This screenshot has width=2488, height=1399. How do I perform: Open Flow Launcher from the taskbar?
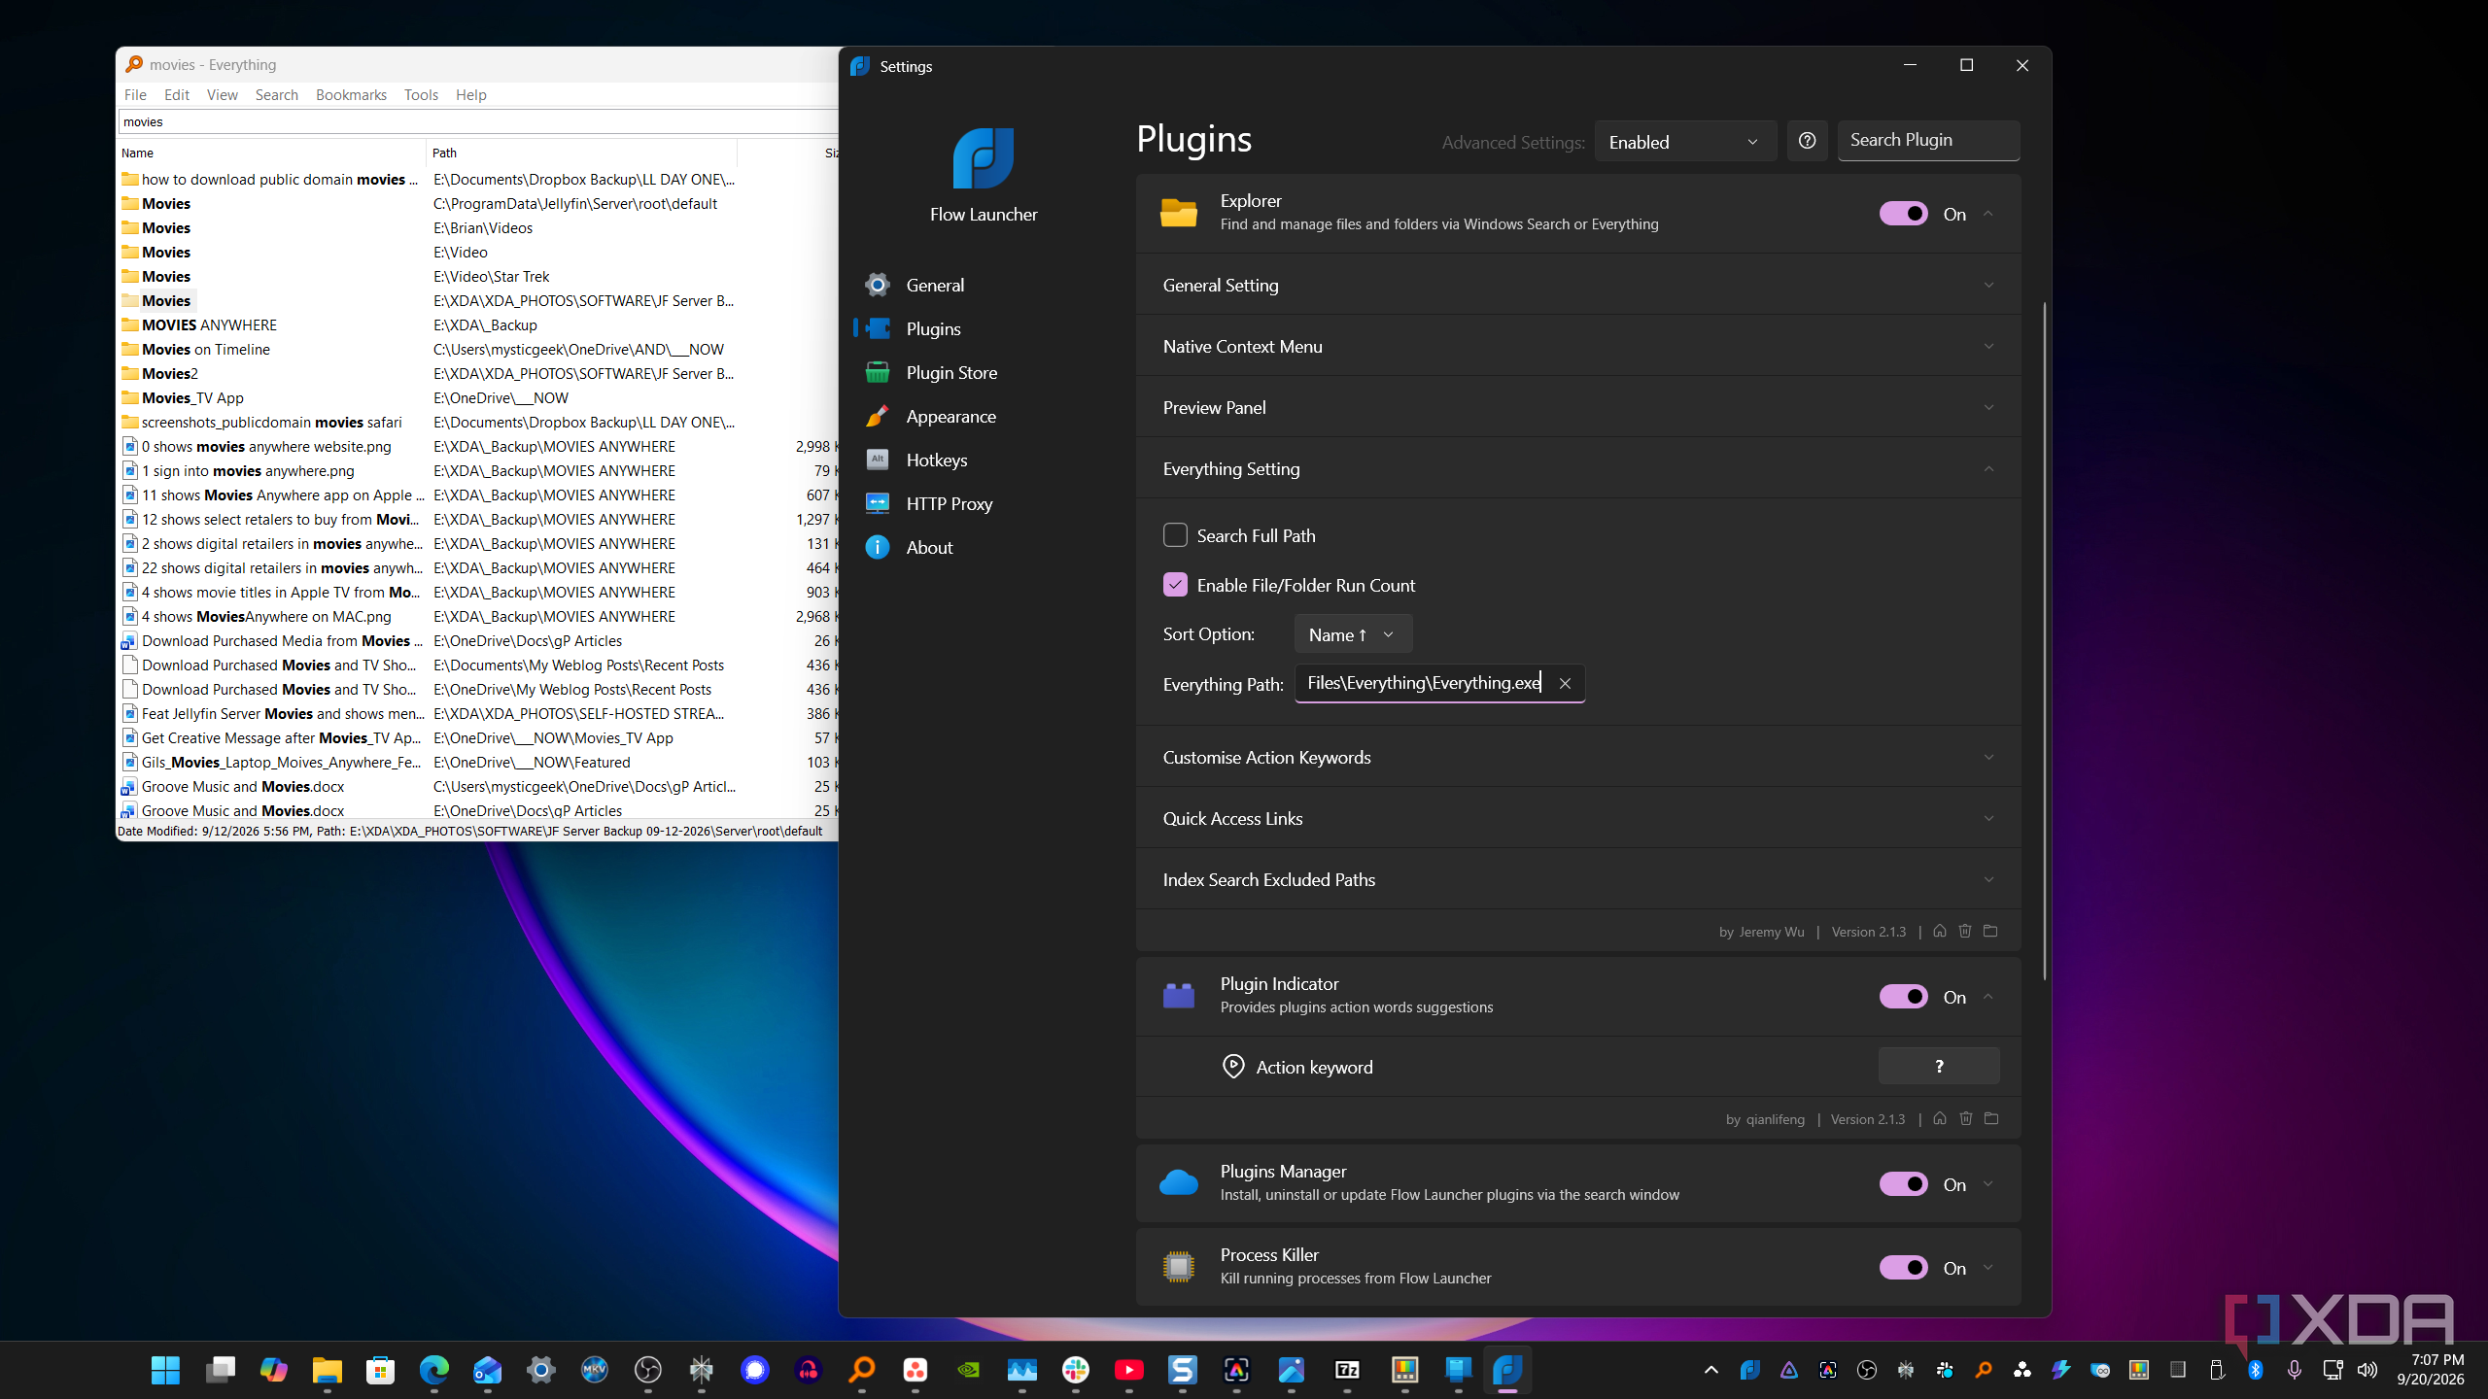(x=1507, y=1370)
